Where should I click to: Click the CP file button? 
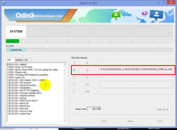87,77
